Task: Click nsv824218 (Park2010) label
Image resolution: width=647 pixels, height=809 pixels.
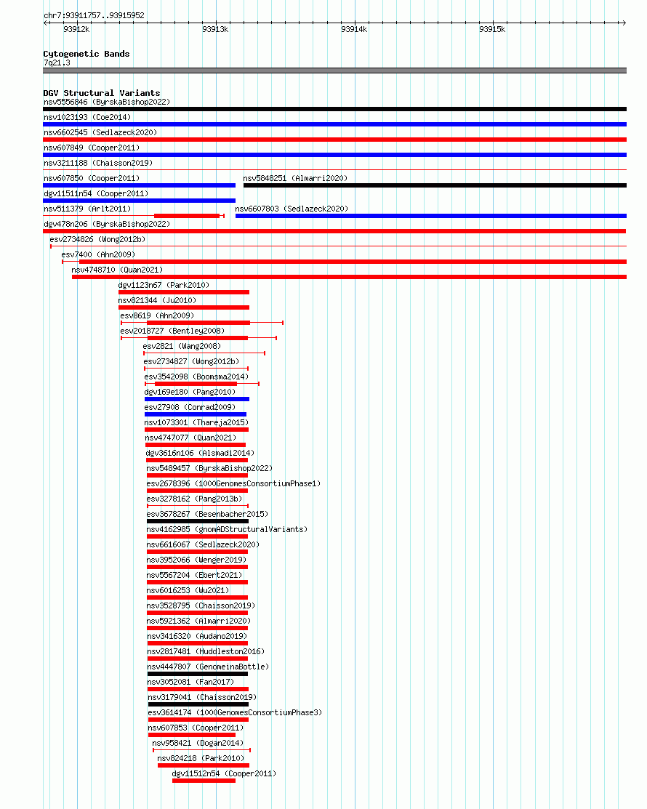Action: 201,758
